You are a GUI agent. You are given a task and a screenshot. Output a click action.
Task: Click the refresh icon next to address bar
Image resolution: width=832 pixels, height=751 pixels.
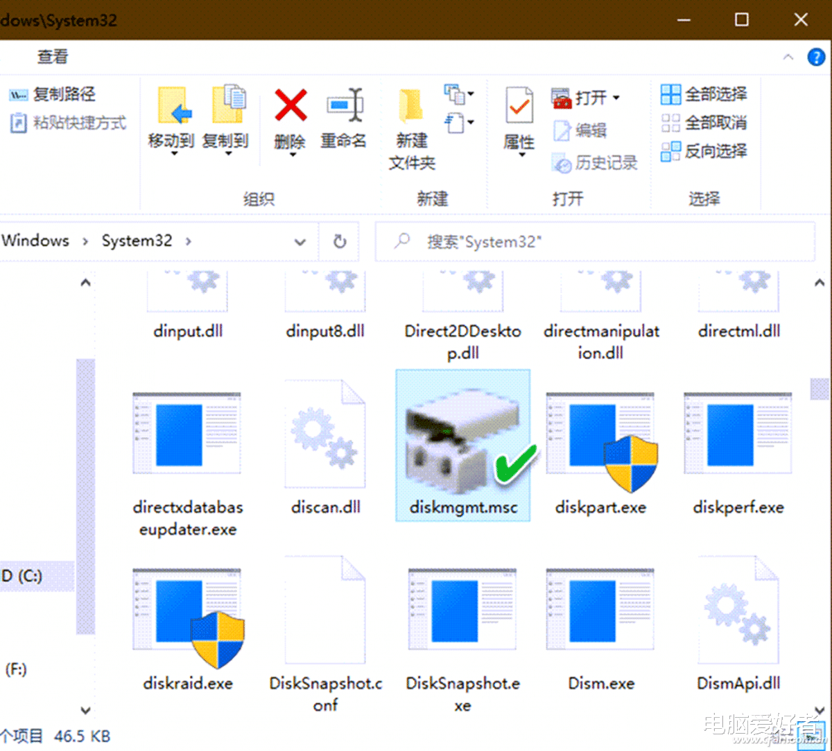click(339, 241)
